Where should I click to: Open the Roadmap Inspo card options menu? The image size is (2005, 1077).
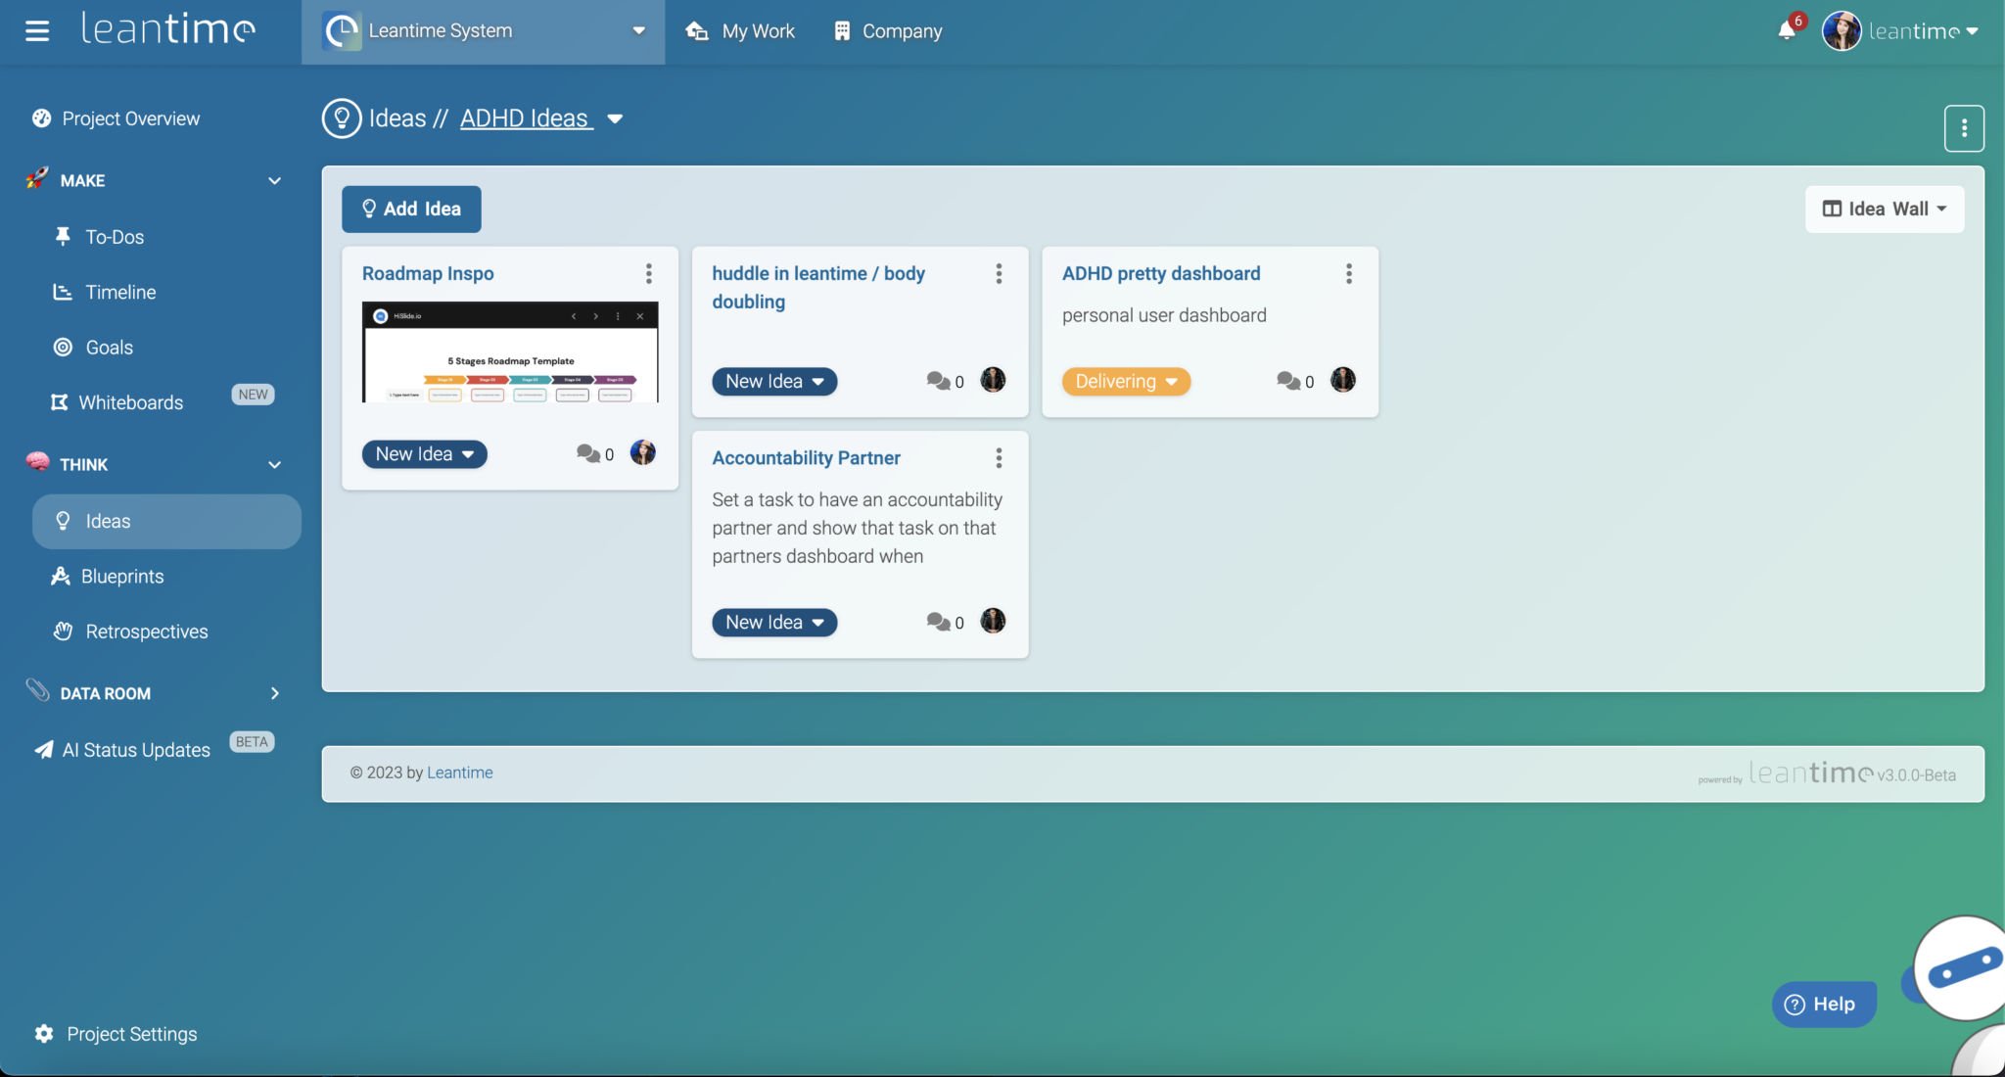click(x=648, y=273)
